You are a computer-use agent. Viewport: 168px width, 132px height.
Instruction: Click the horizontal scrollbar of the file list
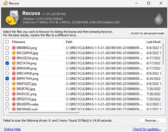point(44,113)
